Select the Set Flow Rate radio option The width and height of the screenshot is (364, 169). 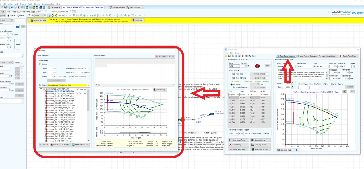tap(231, 74)
